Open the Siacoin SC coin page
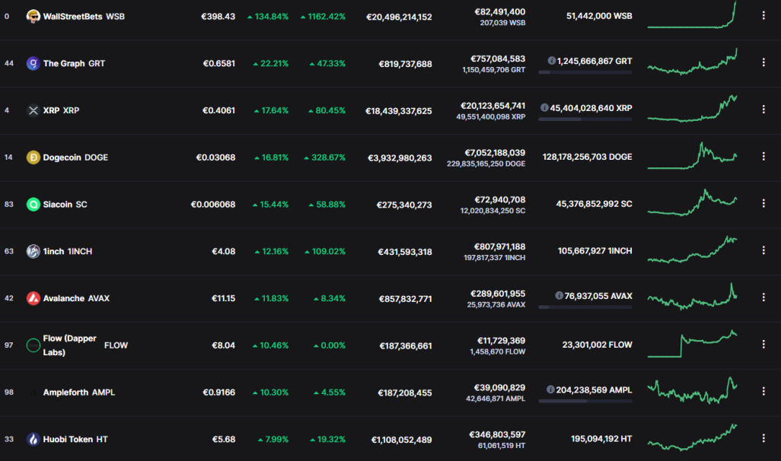The image size is (781, 461). 65,204
